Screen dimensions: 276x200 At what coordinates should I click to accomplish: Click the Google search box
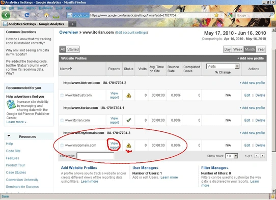point(252,15)
